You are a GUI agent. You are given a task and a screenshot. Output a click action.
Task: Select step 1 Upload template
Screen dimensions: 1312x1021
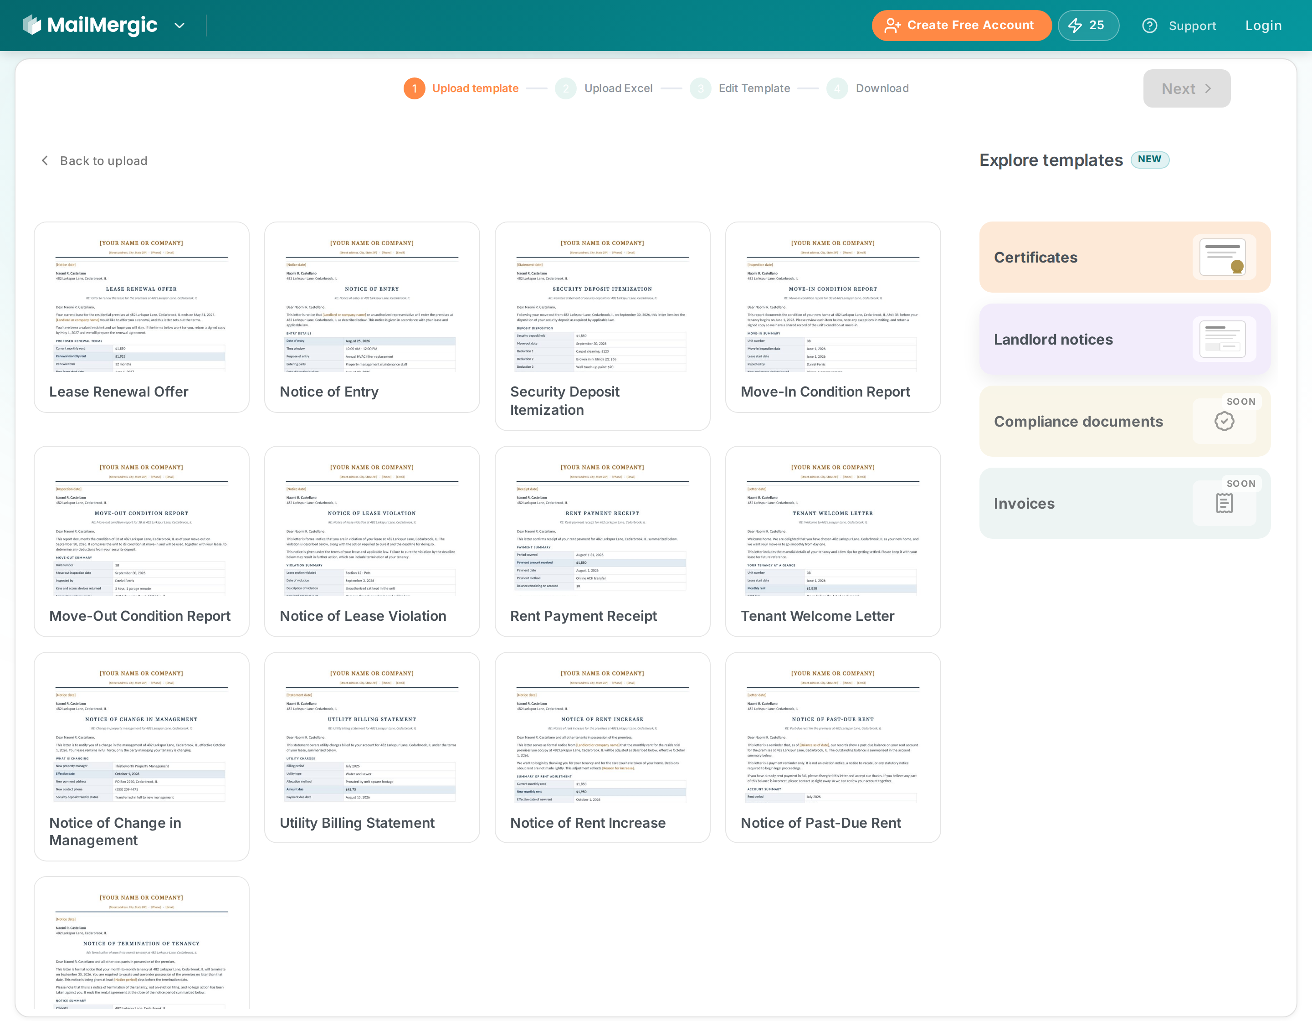tap(461, 88)
